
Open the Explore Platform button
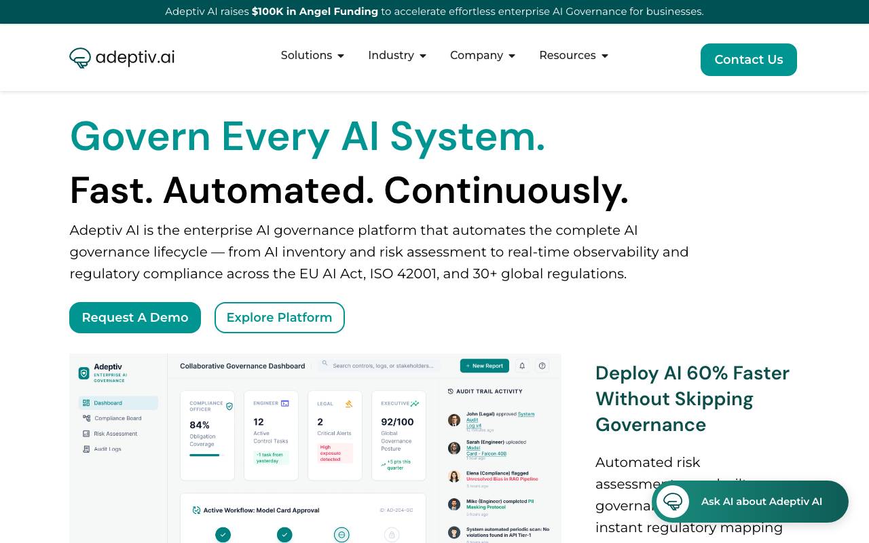tap(280, 318)
